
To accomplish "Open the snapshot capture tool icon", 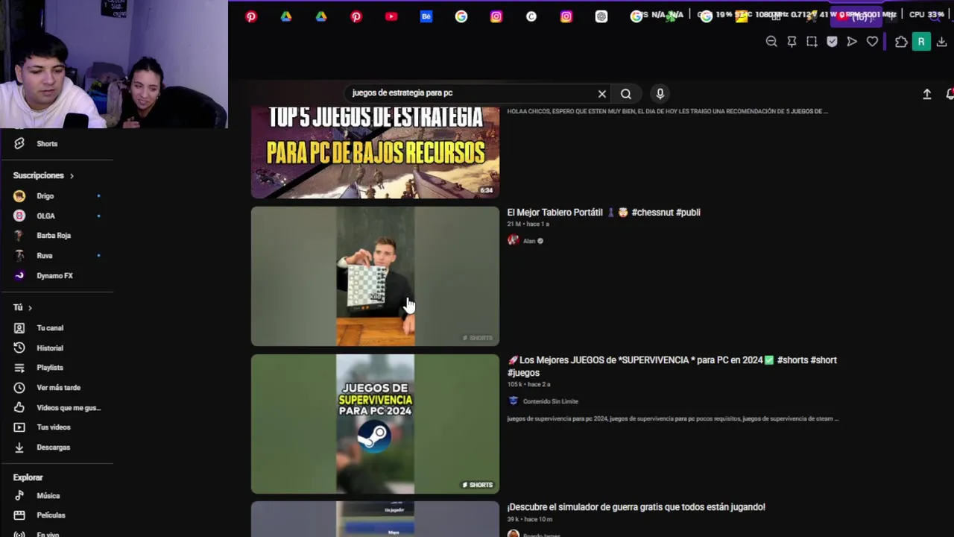I will (x=812, y=42).
